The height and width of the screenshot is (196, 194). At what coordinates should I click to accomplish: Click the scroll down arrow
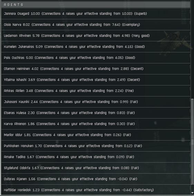192,193
